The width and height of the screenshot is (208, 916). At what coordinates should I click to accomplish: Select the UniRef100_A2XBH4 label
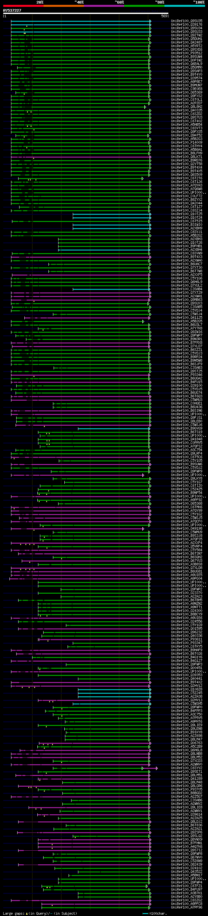187,250
